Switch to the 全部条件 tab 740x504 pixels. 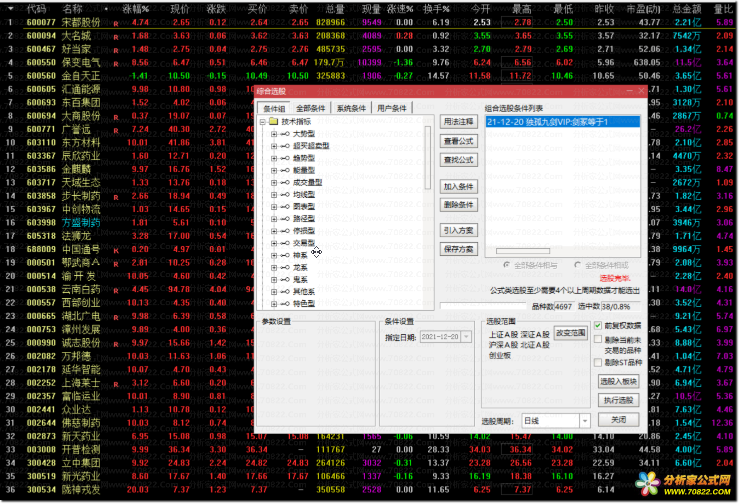pyautogui.click(x=311, y=108)
